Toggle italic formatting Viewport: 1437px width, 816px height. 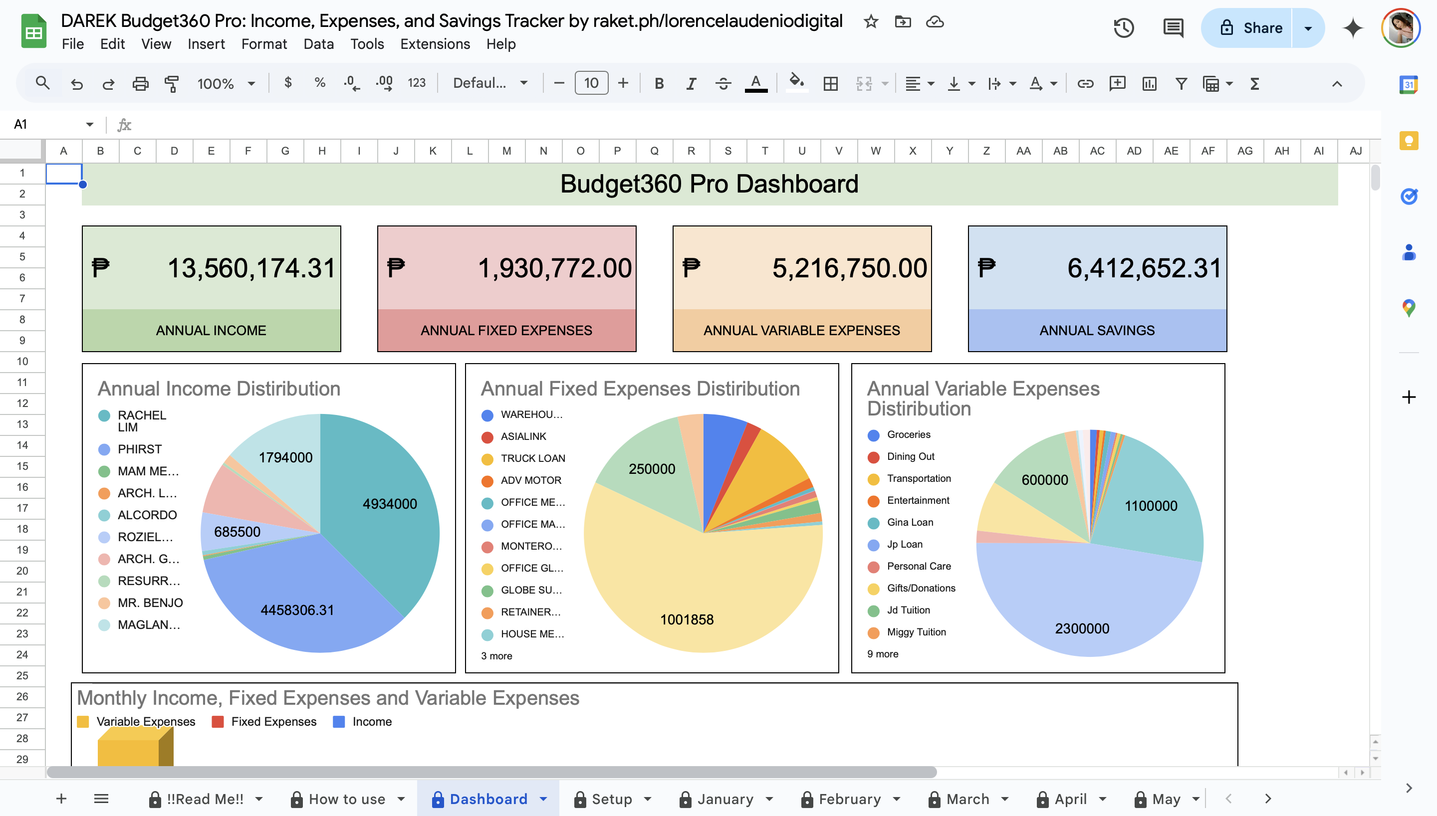pyautogui.click(x=691, y=83)
